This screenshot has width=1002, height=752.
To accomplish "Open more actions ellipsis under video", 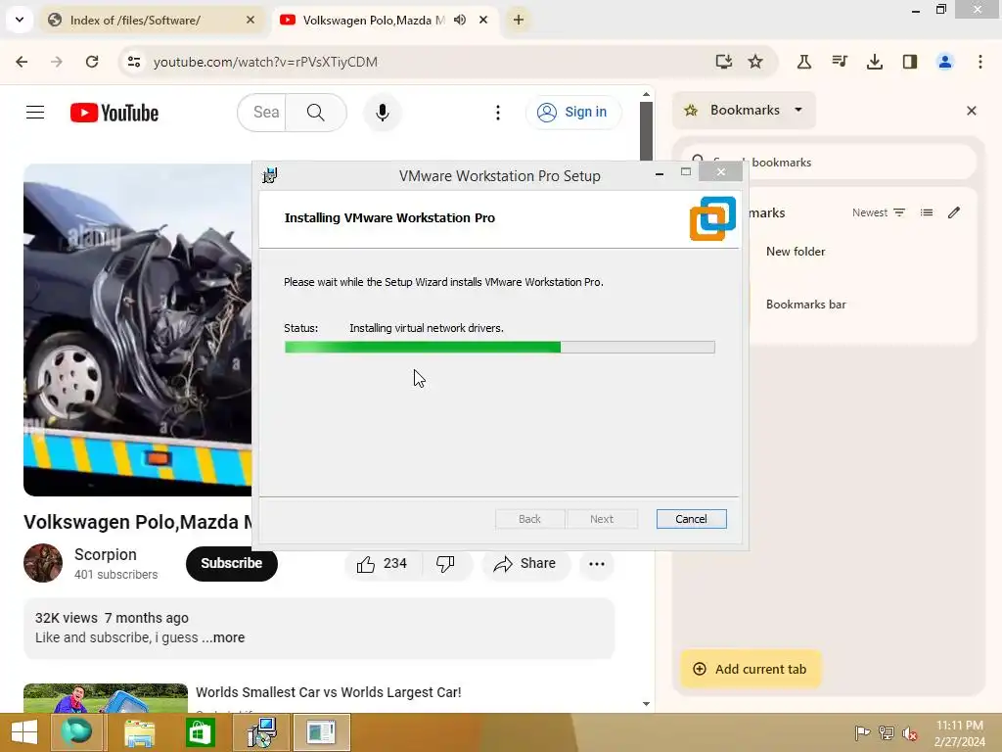I will pos(596,563).
